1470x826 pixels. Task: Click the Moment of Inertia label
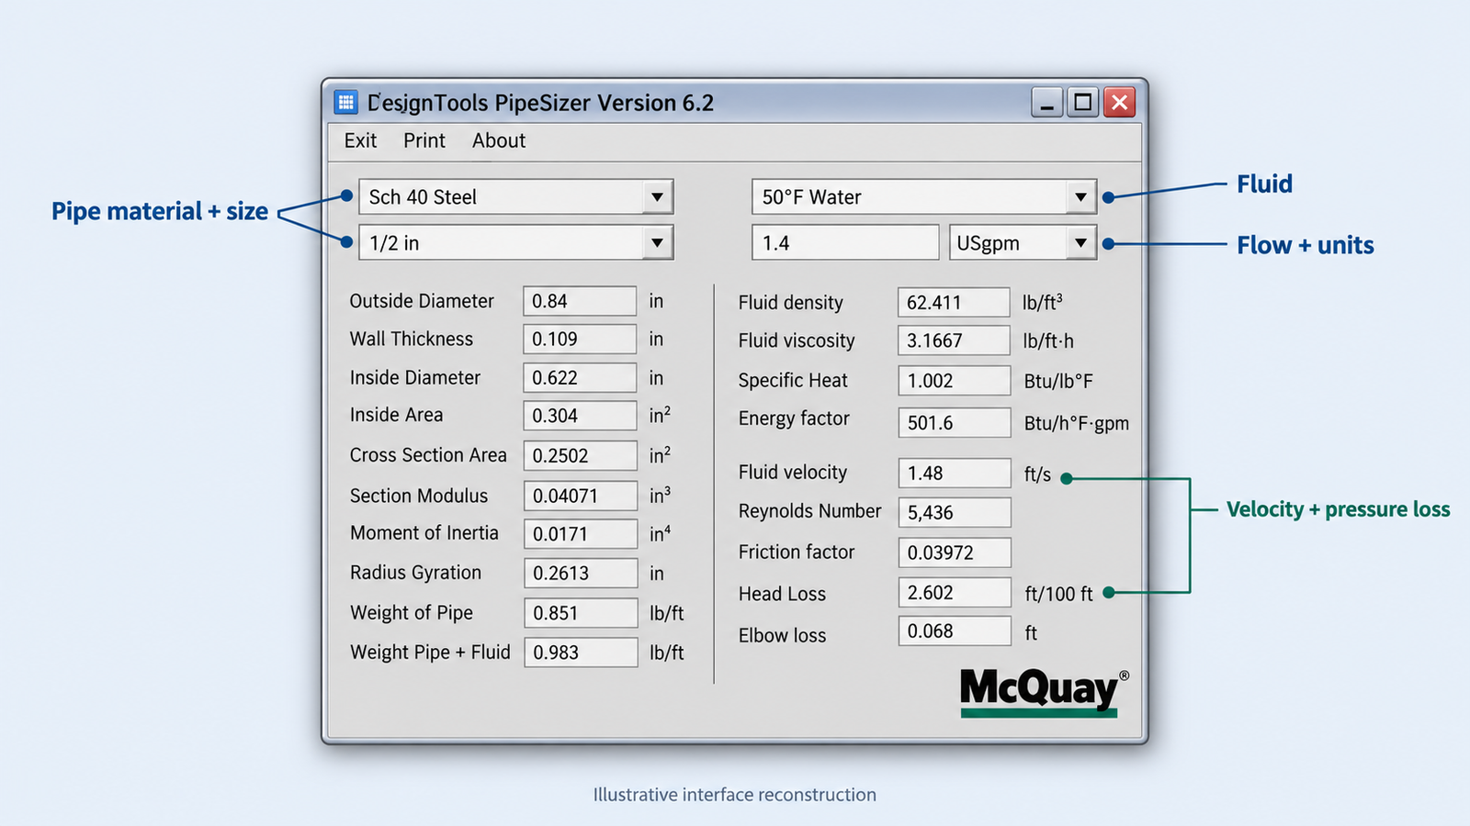click(424, 533)
